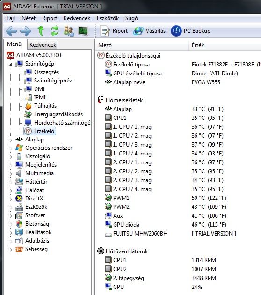Image resolution: width=261 pixels, height=295 pixels.
Task: Open the Súgó menu
Action: click(131, 18)
